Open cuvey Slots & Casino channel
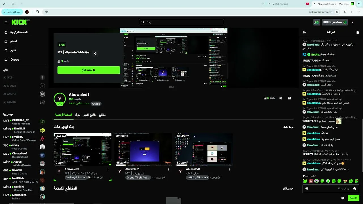This screenshot has width=363, height=204. (24, 147)
